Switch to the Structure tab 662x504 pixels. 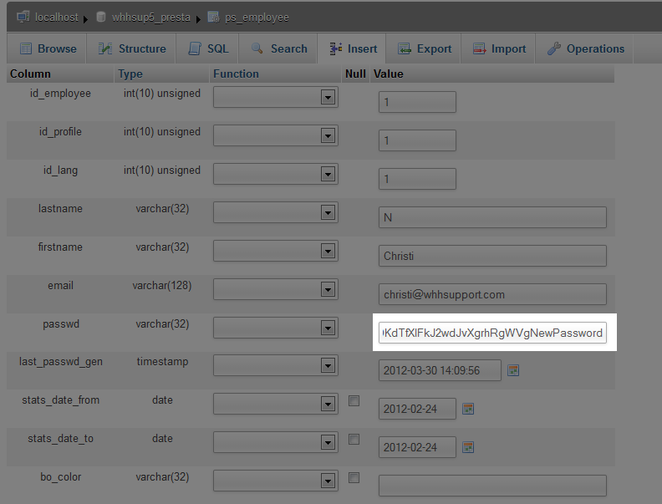(131, 49)
